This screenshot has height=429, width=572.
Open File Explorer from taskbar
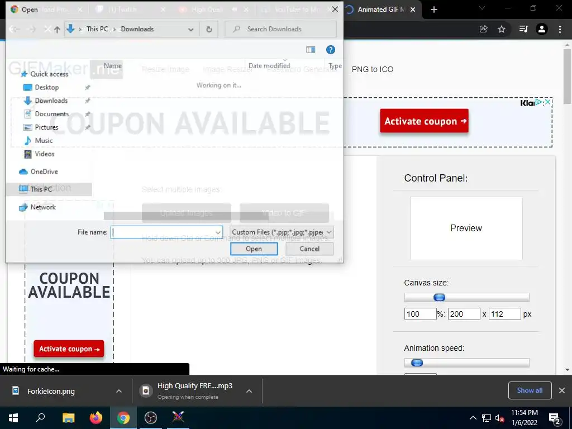[x=68, y=418]
